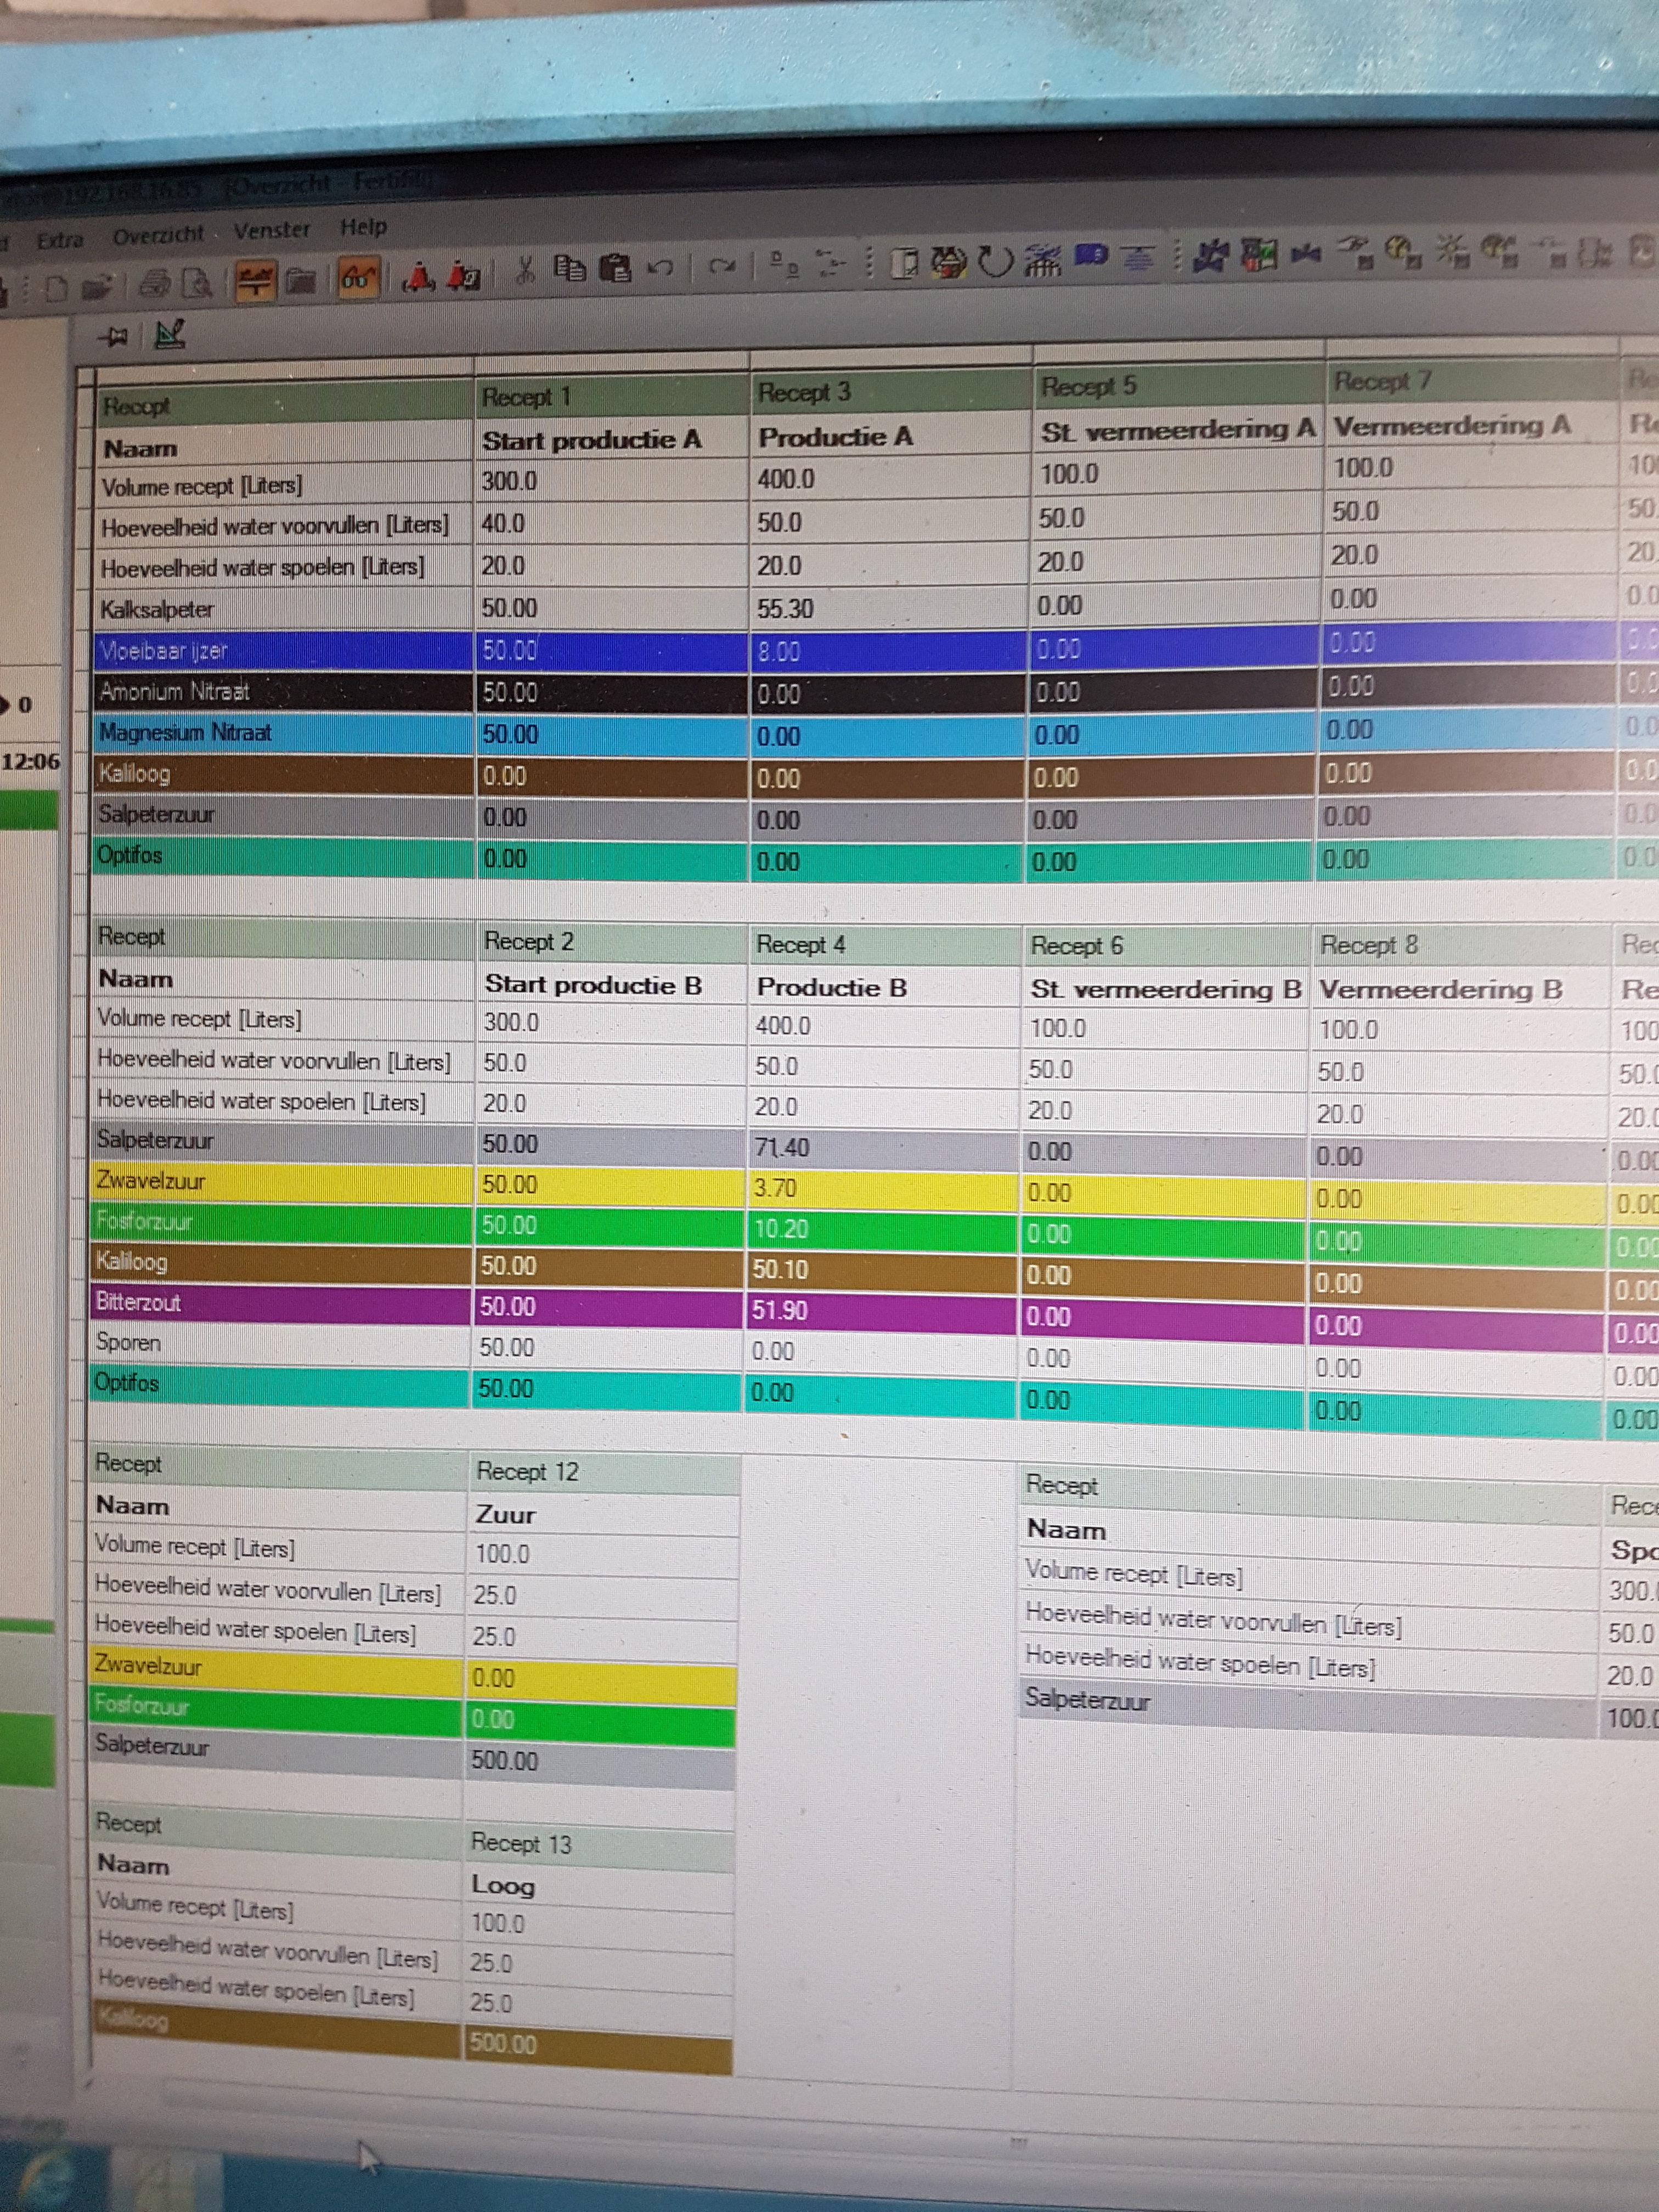Click the alarm bell with list icon
Viewport: 1659px width, 2212px height.
tap(463, 277)
